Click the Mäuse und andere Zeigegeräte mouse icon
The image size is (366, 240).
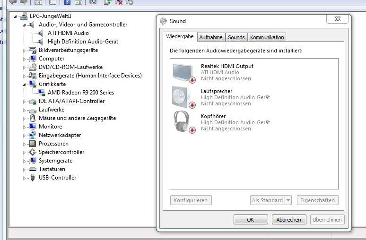pos(33,118)
